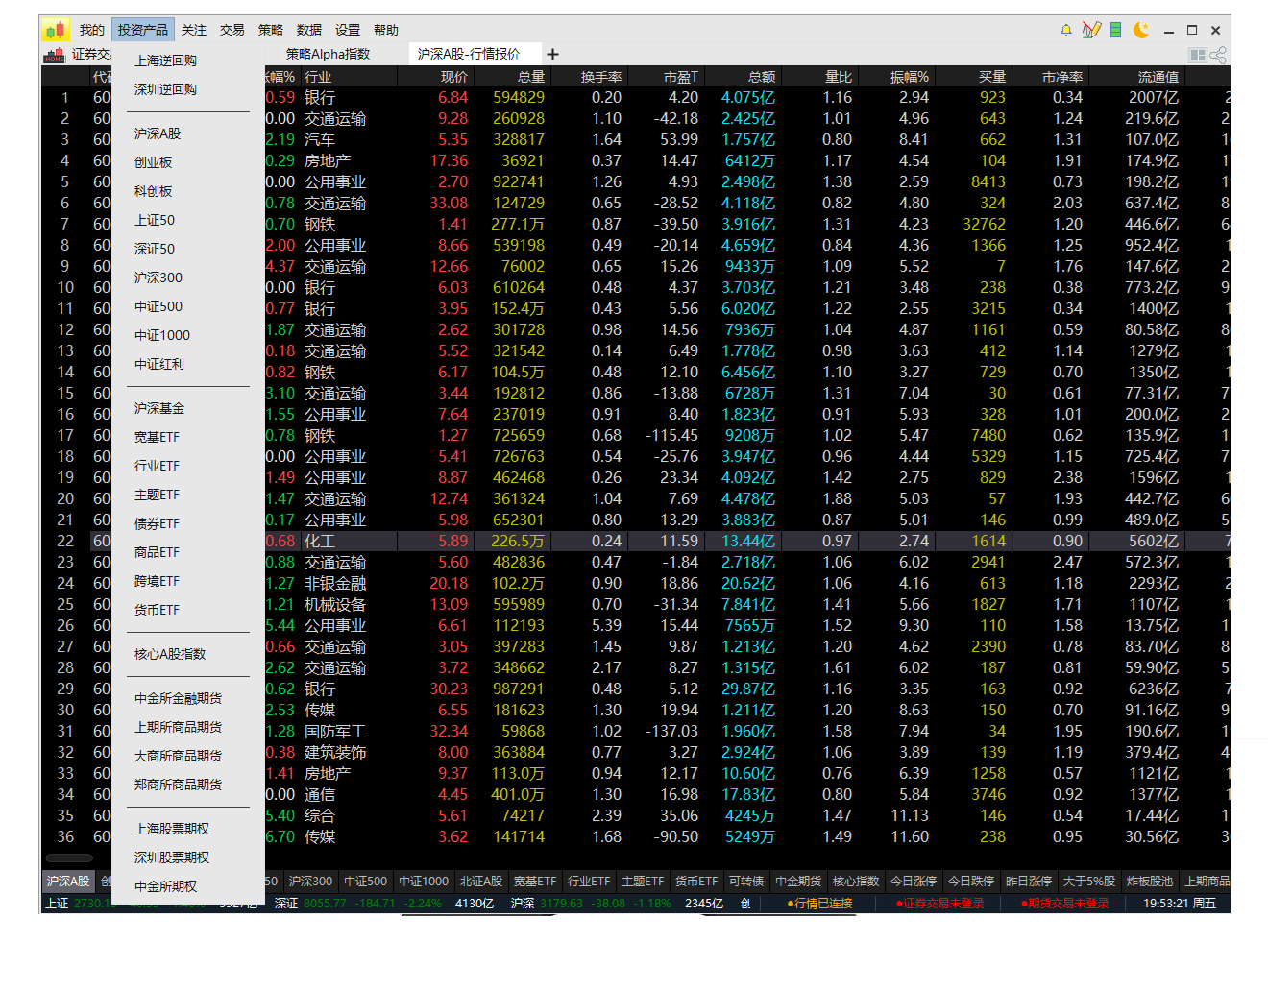Viewport: 1268px width, 991px height.
Task: Choose 中金所金融期货 in the dropdown list
Action: (178, 698)
